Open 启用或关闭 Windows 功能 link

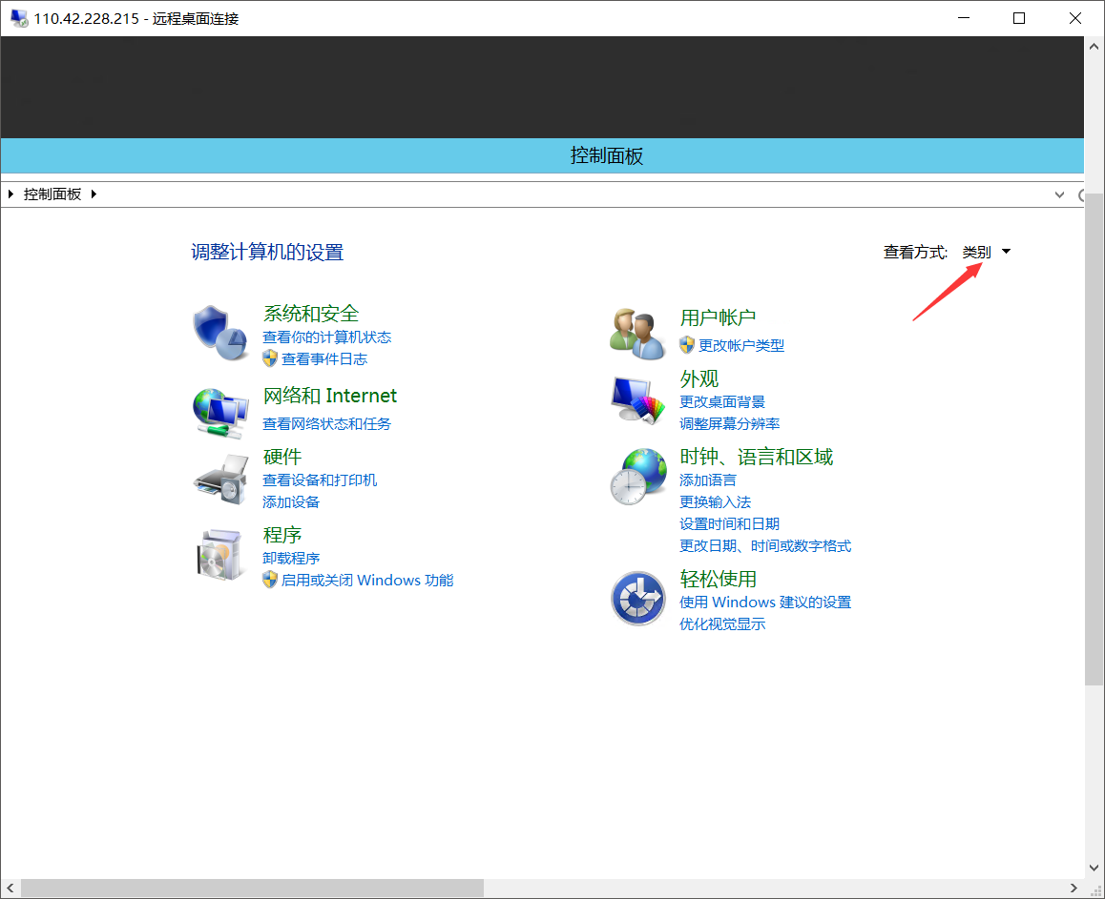[x=367, y=580]
